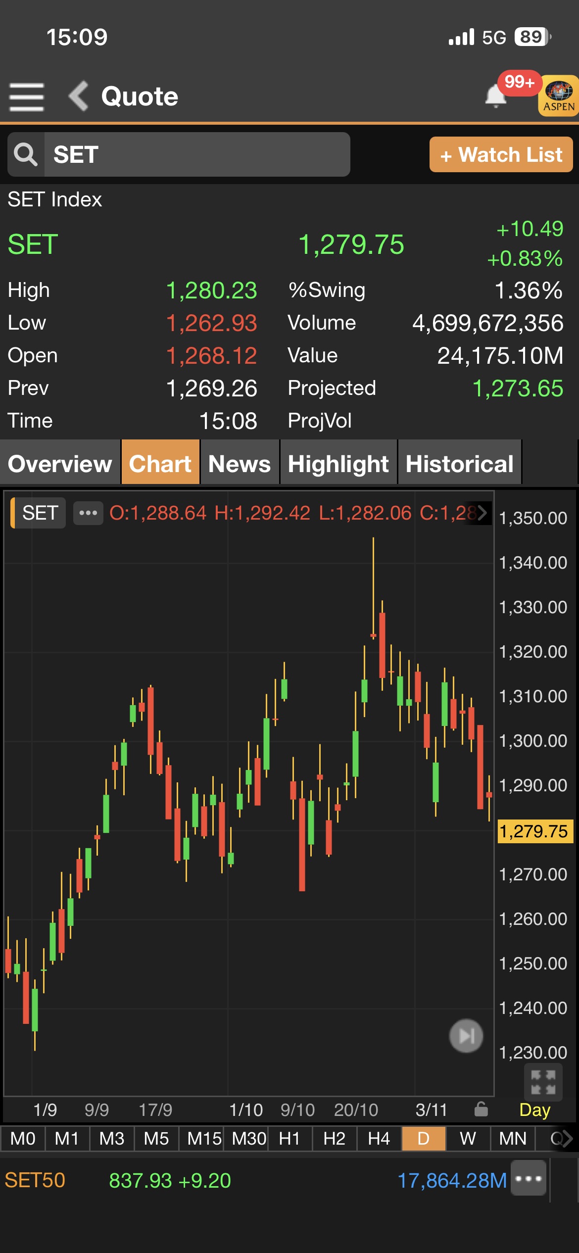This screenshot has height=1253, width=579.
Task: Tap the fullscreen chart icon
Action: click(543, 1082)
